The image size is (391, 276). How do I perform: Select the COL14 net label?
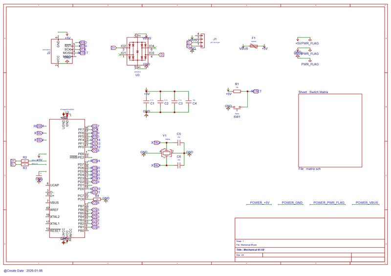click(x=95, y=140)
